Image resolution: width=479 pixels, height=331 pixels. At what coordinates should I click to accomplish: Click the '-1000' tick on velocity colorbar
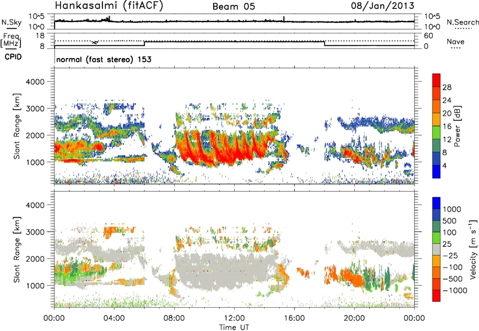click(x=454, y=290)
